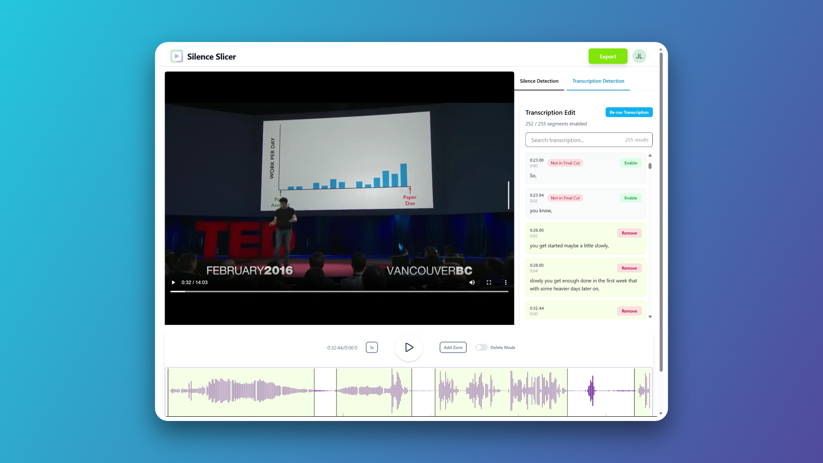Click the Silence Slicer title text

pos(211,57)
